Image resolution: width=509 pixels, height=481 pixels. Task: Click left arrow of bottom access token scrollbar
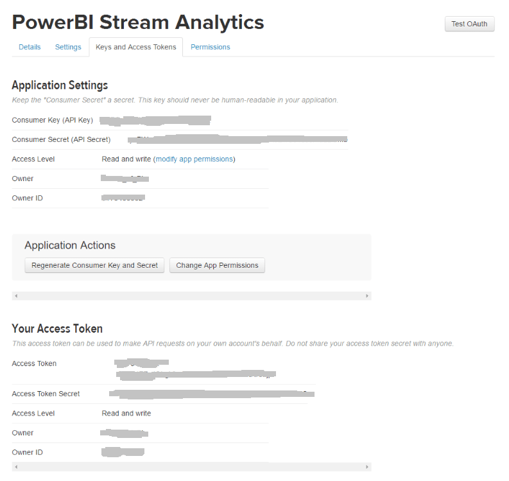pos(16,467)
